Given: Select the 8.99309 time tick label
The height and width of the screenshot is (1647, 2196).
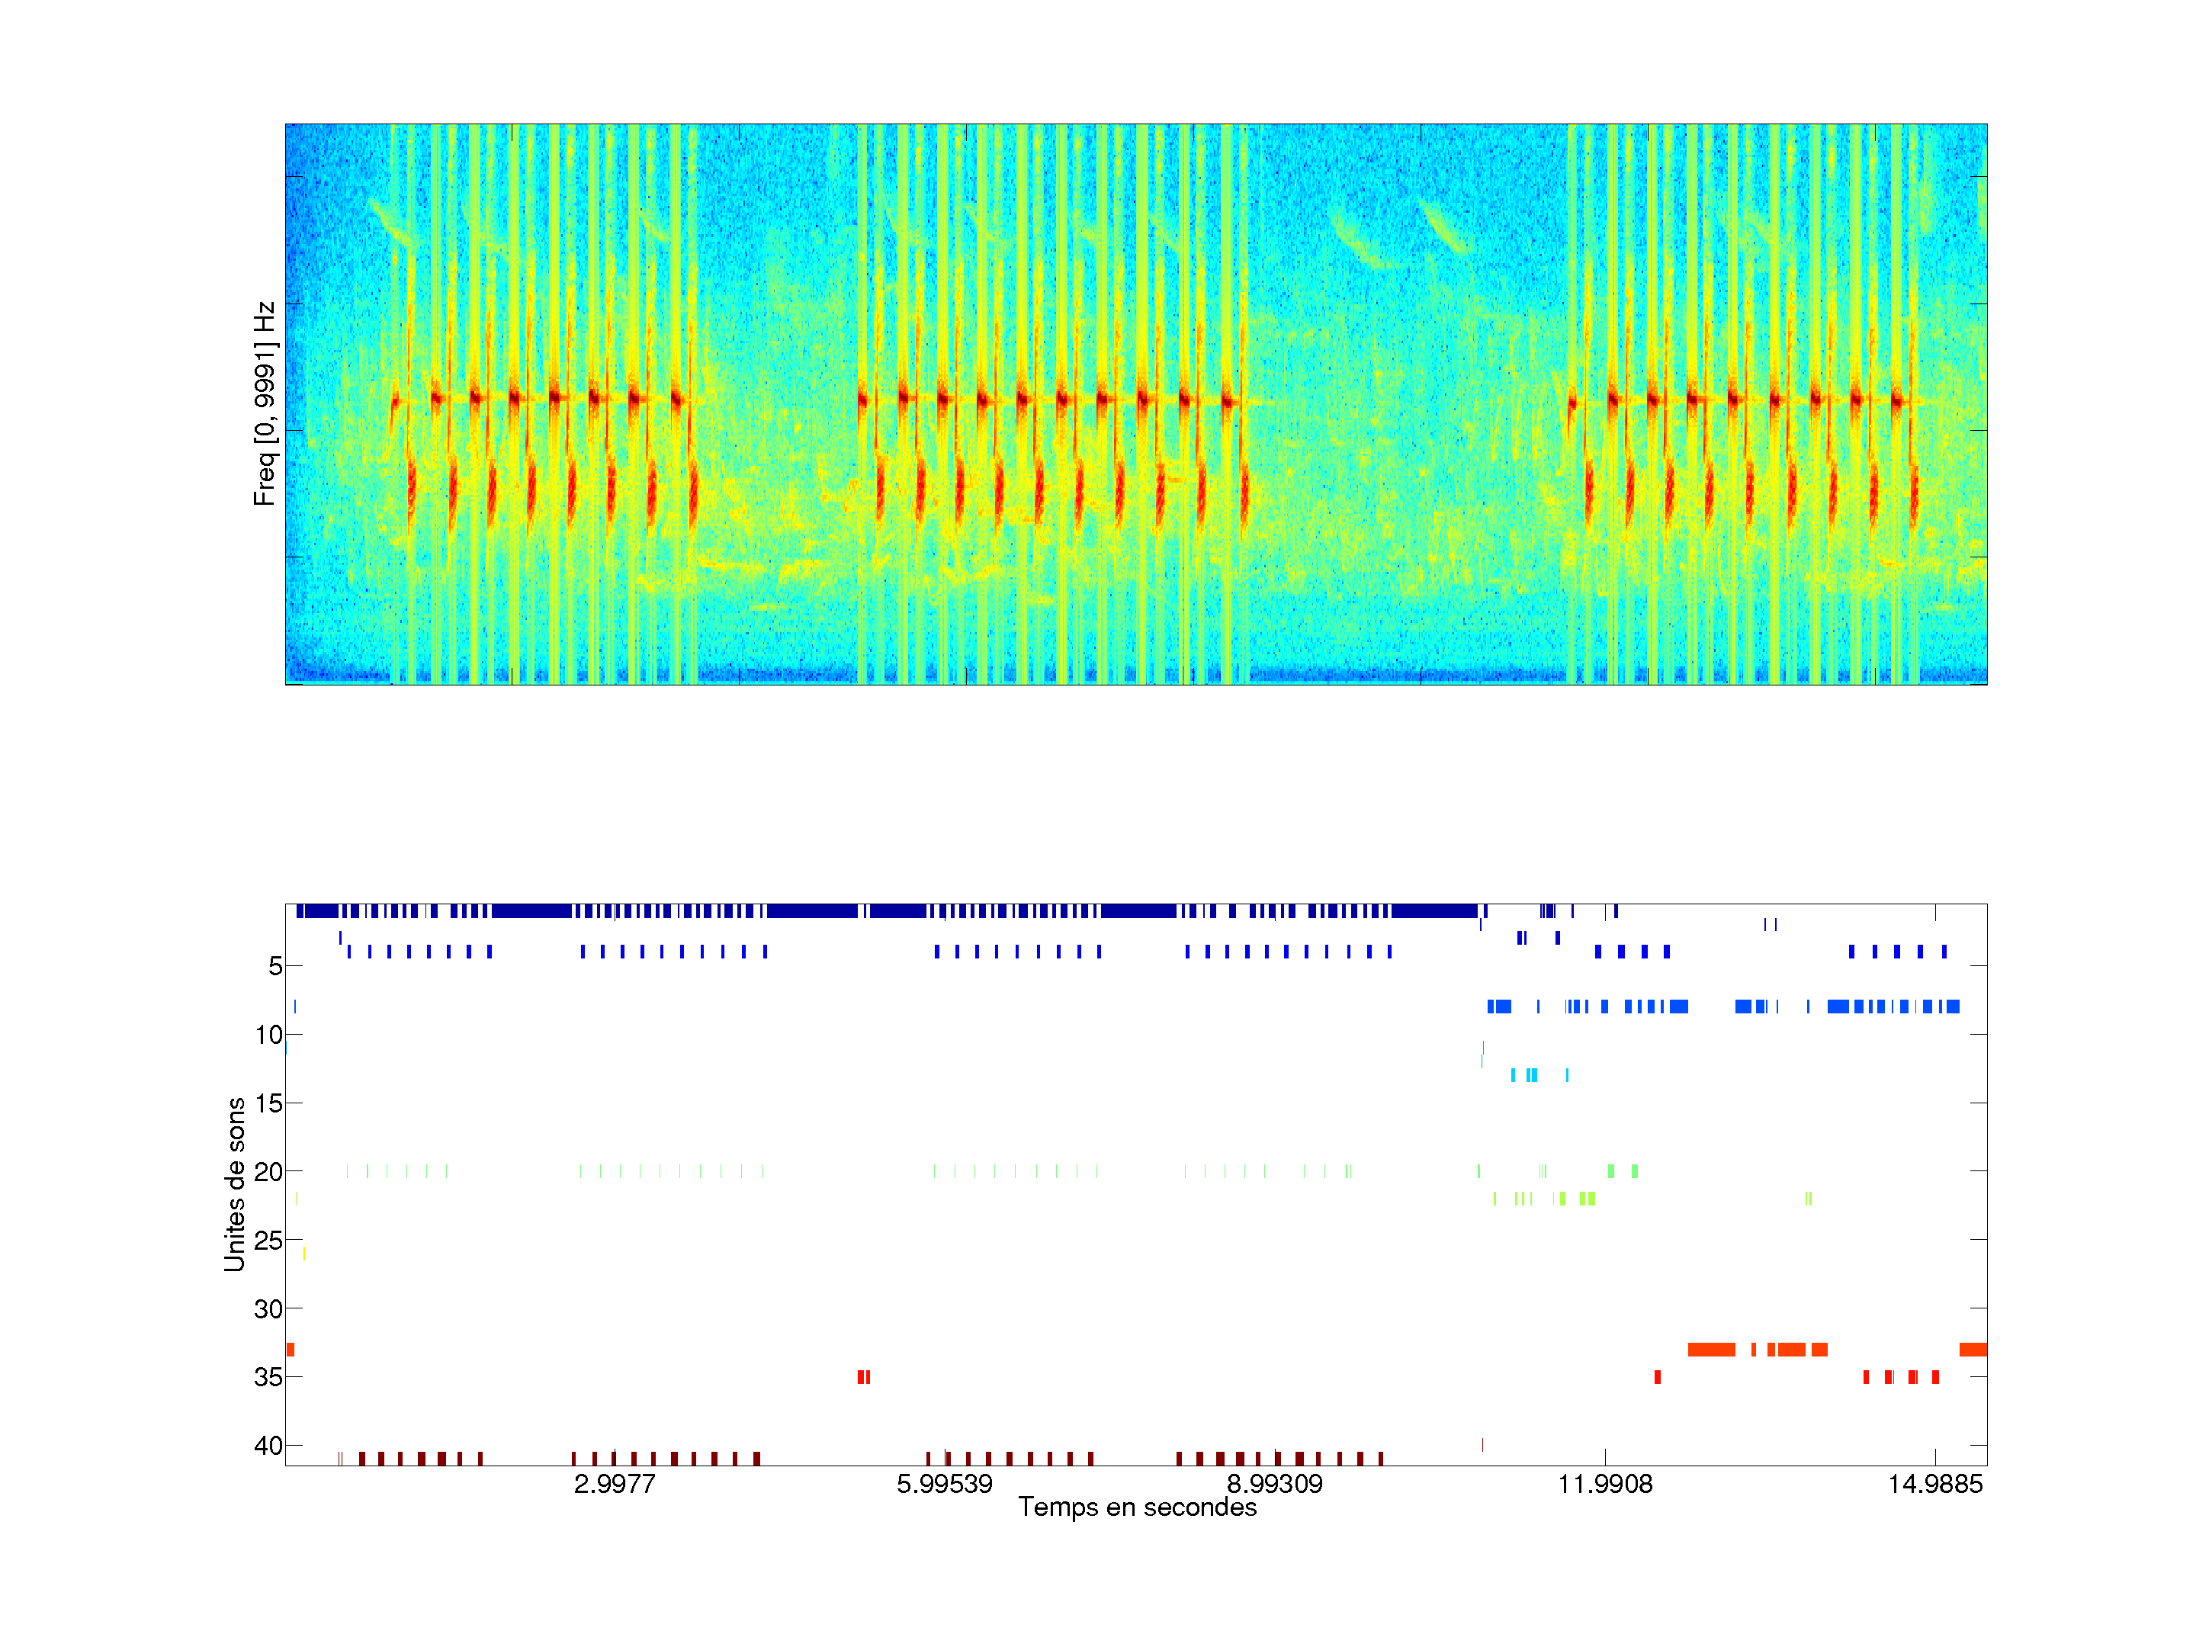Looking at the screenshot, I should [x=1275, y=1484].
